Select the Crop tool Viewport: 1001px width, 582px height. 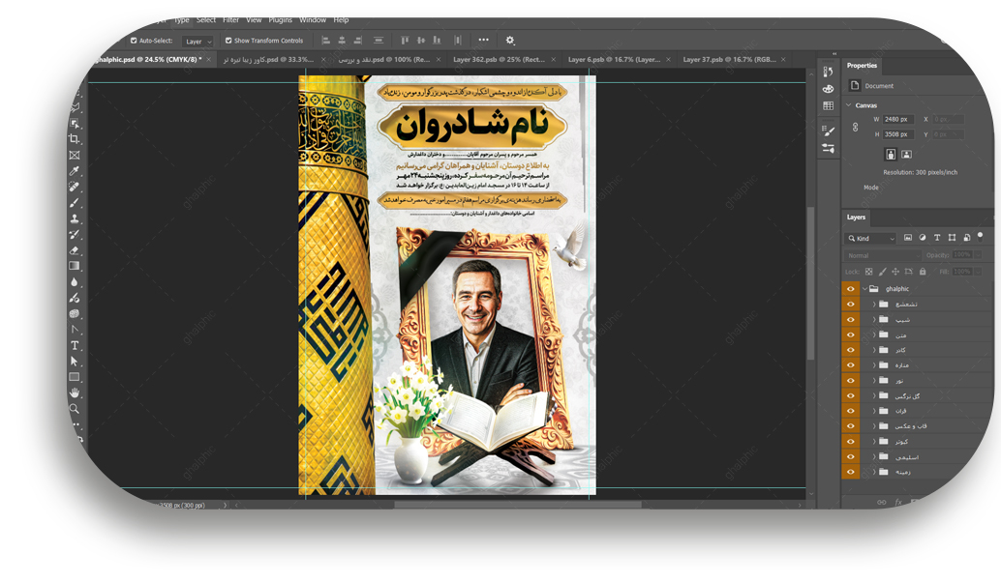(x=75, y=139)
